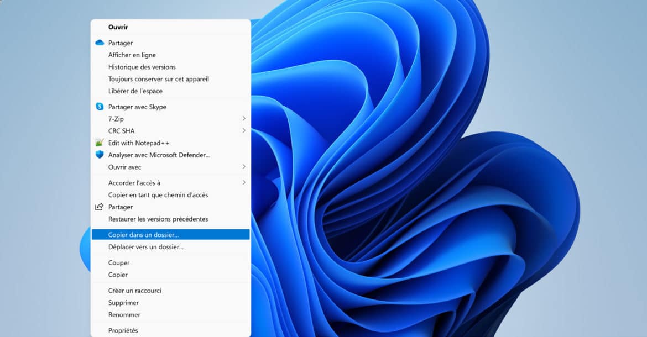Click the Skype icon in the menu
647x337 pixels.
click(100, 107)
